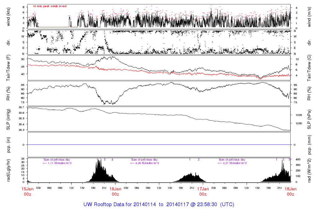The width and height of the screenshot is (318, 217).
Task: Select the 'SLP (inHg)' axis label
Action: click(8, 119)
